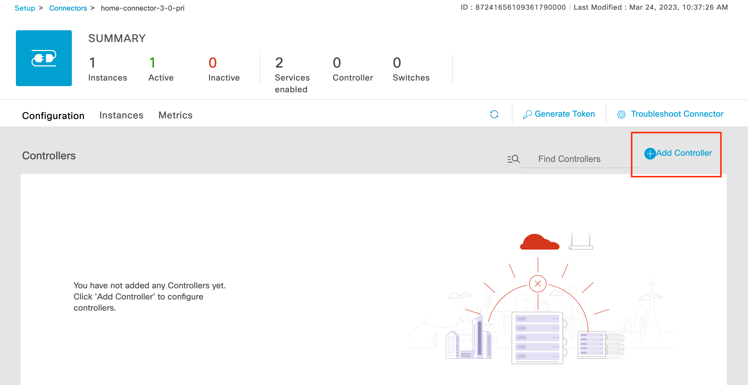Image resolution: width=748 pixels, height=385 pixels.
Task: Click the Generate Token link
Action: 565,114
